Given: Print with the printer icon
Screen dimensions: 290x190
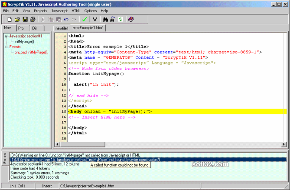Looking at the screenshot, I should [33, 19].
